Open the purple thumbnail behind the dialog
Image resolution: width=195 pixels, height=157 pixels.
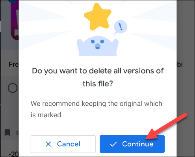pos(15,20)
